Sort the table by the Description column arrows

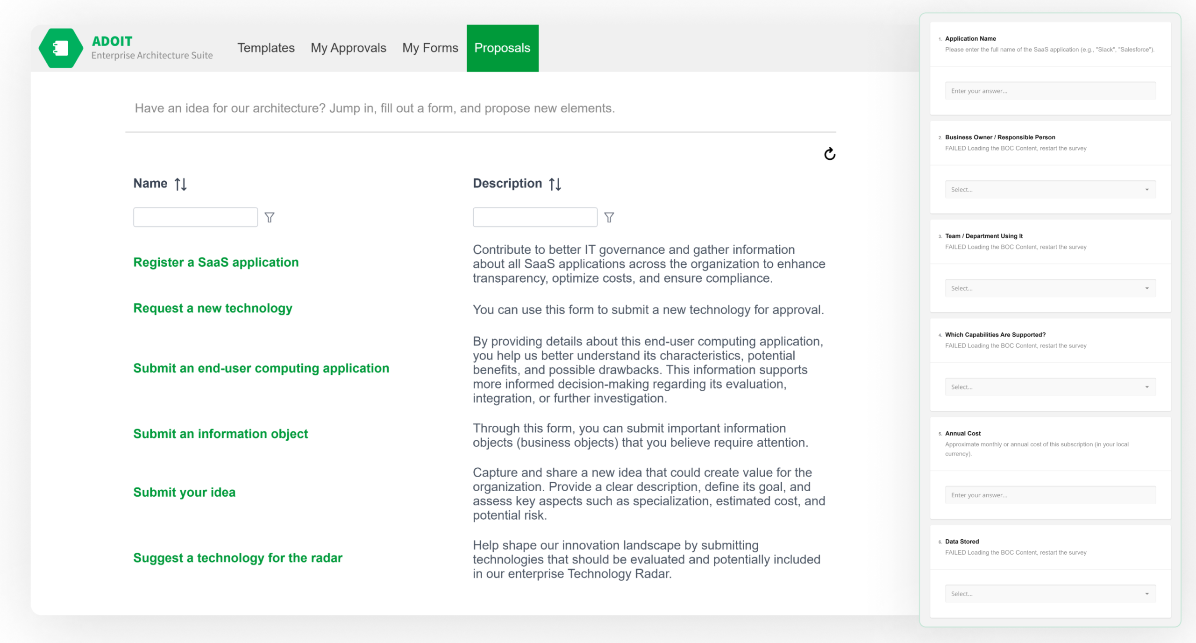tap(555, 184)
